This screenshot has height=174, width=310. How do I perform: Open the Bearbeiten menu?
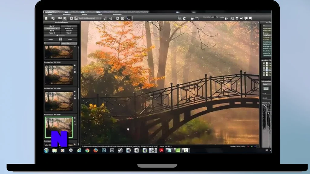[67, 14]
